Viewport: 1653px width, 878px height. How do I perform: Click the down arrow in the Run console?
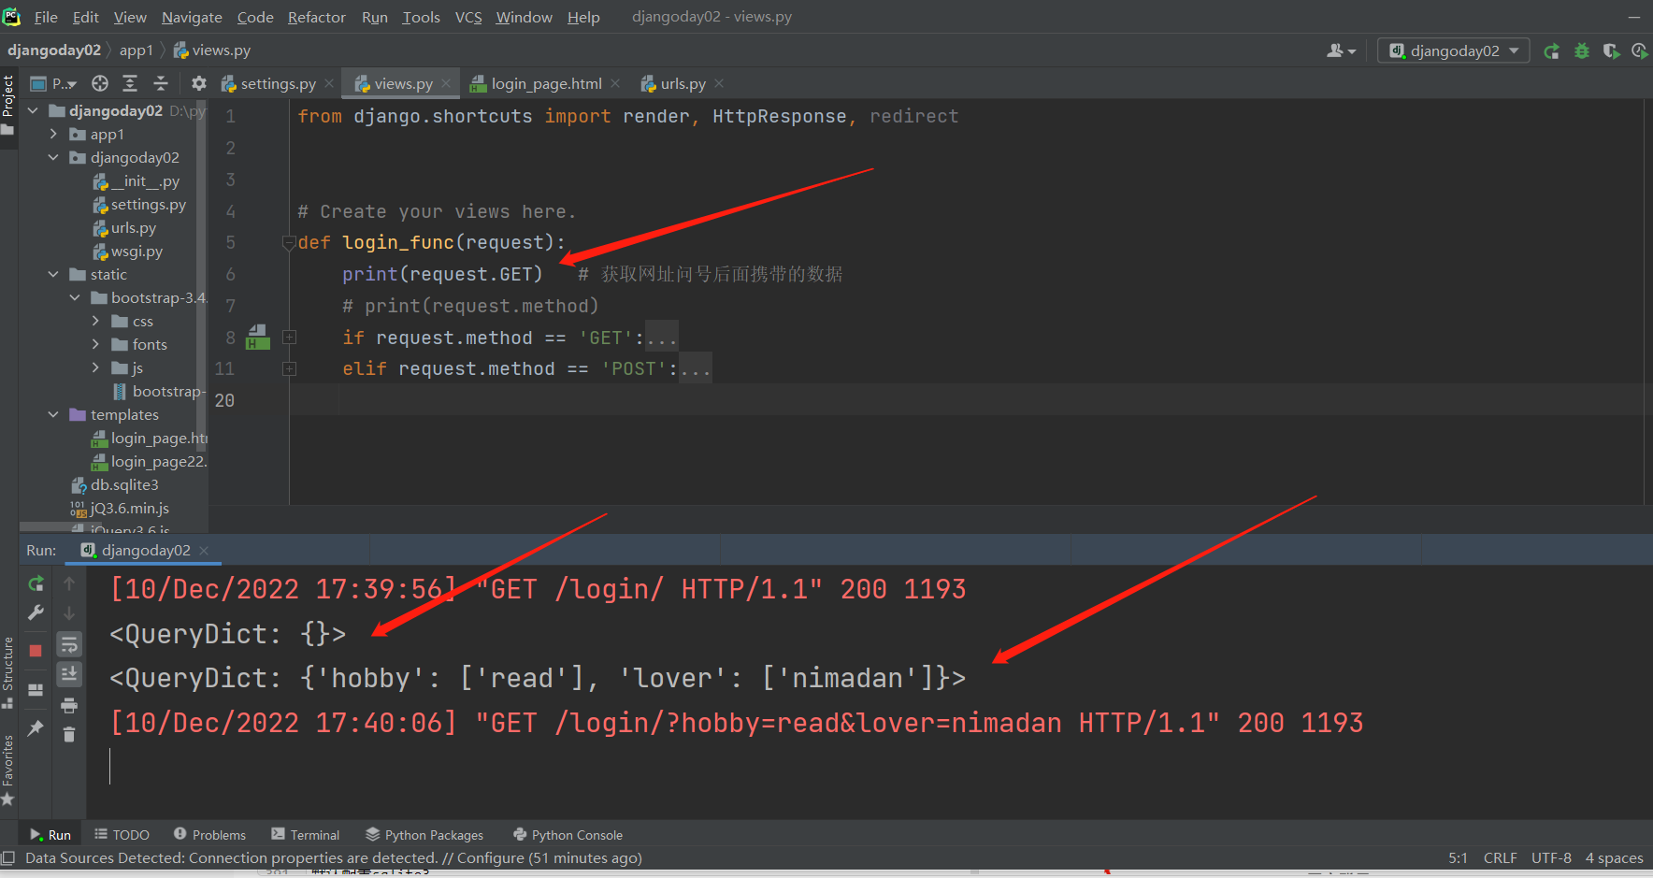[x=69, y=612]
